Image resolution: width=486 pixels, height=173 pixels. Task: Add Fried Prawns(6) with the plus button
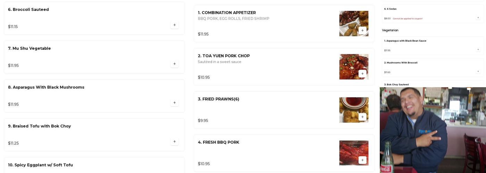[x=362, y=117]
